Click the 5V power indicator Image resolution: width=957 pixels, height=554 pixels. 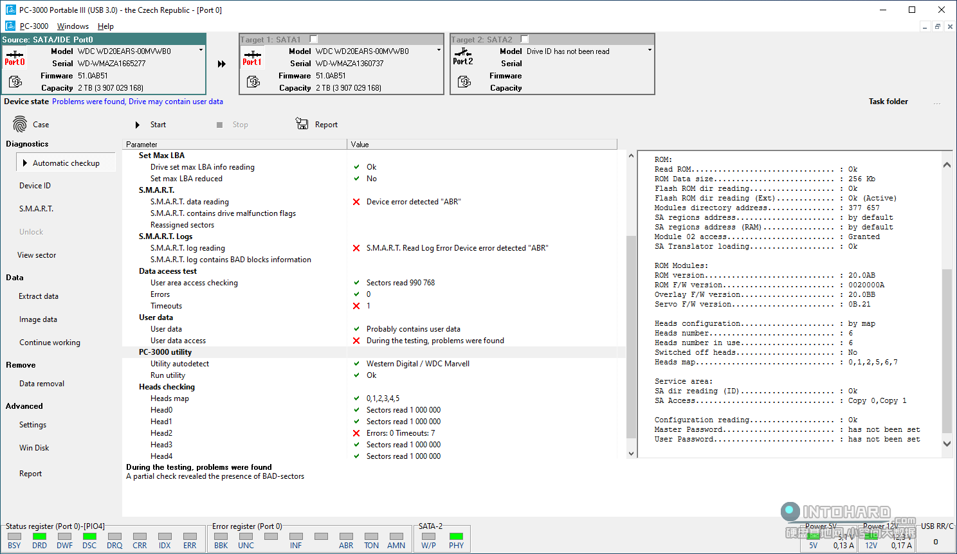tap(814, 536)
